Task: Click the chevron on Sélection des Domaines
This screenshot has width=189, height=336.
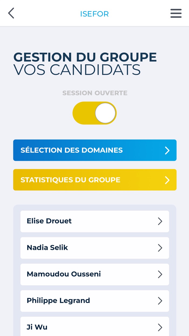Action: coord(167,150)
